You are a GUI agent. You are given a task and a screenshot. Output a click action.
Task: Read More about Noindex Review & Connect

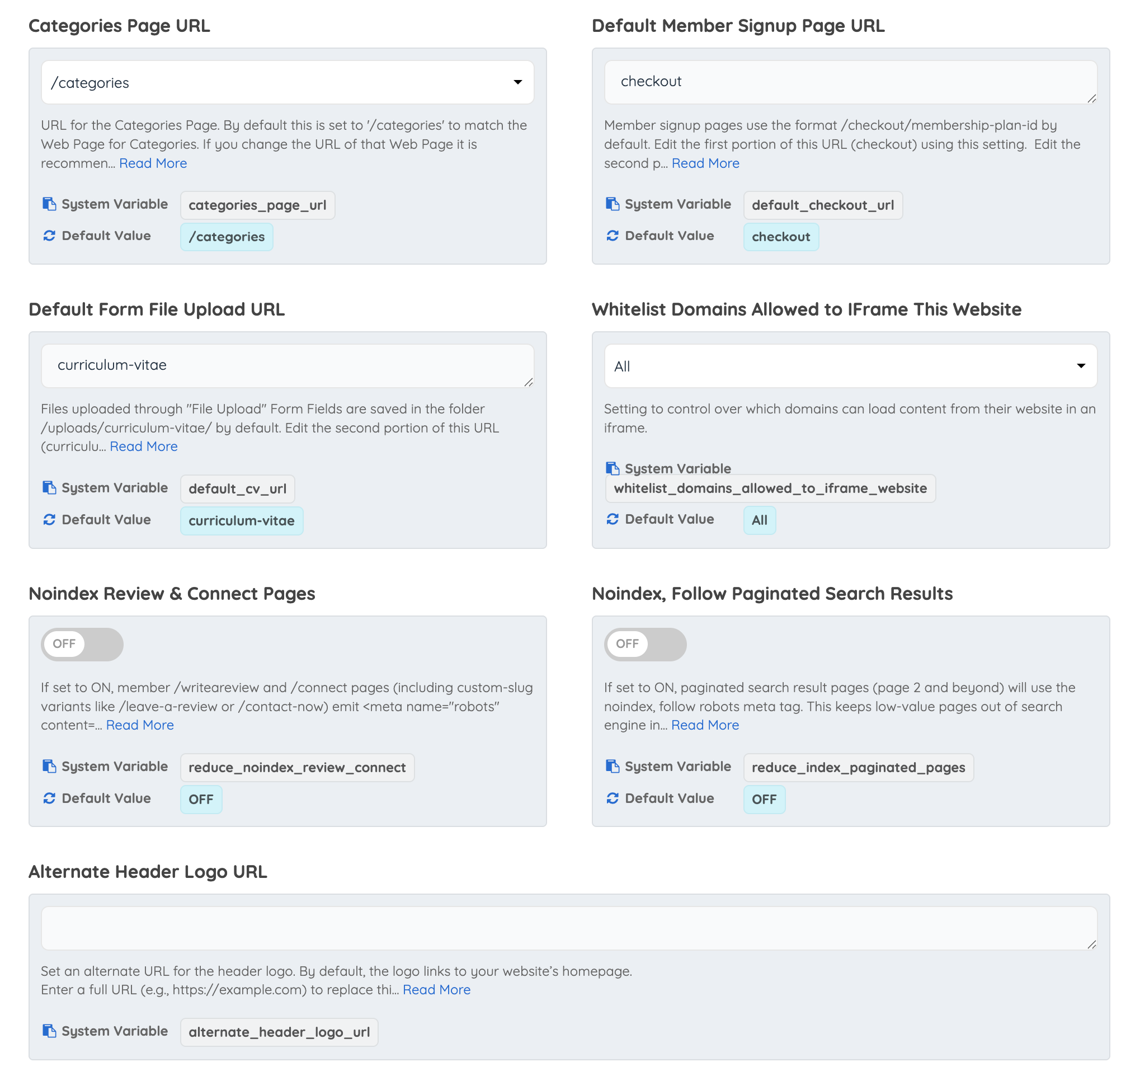(x=140, y=725)
